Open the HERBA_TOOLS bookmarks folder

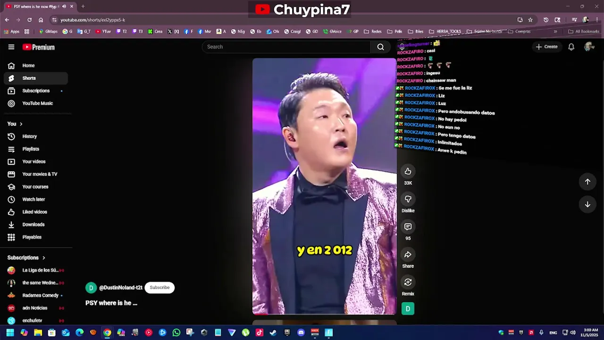coord(445,32)
